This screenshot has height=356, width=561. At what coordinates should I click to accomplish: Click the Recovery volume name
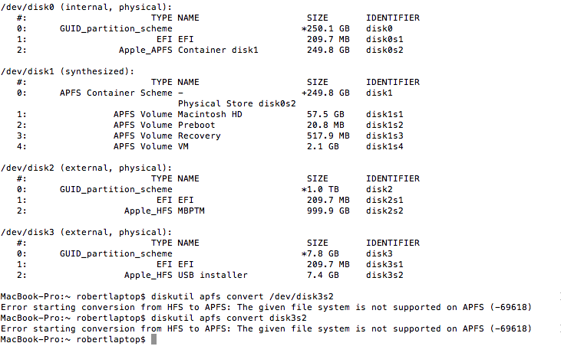(200, 136)
